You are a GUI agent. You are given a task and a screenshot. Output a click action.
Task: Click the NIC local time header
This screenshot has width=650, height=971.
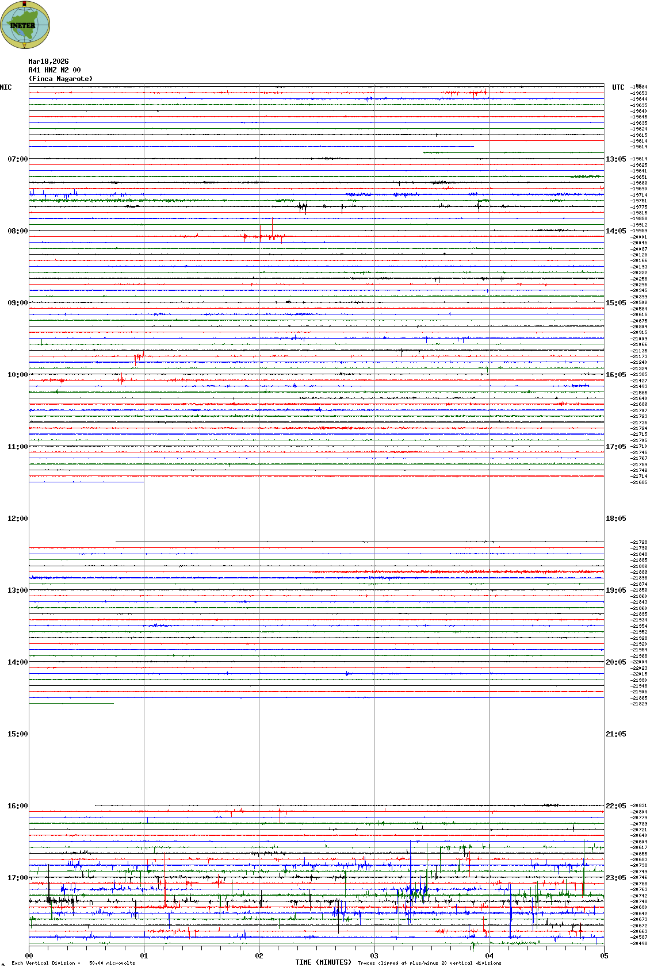[6, 87]
